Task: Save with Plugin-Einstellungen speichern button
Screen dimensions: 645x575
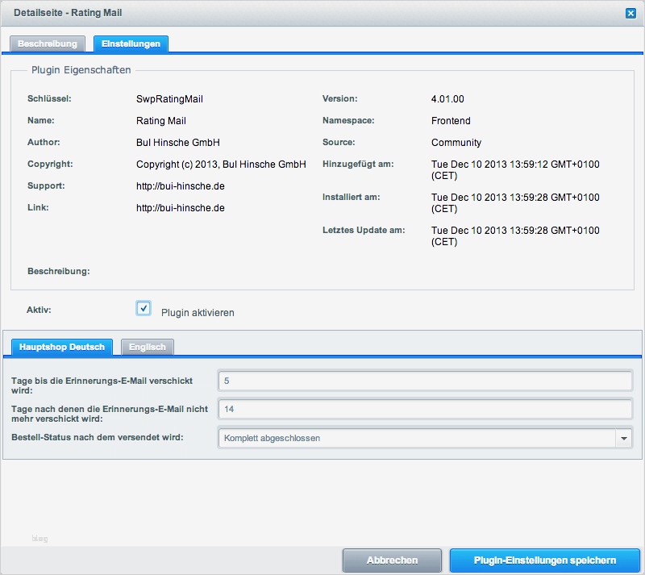Action: click(545, 560)
